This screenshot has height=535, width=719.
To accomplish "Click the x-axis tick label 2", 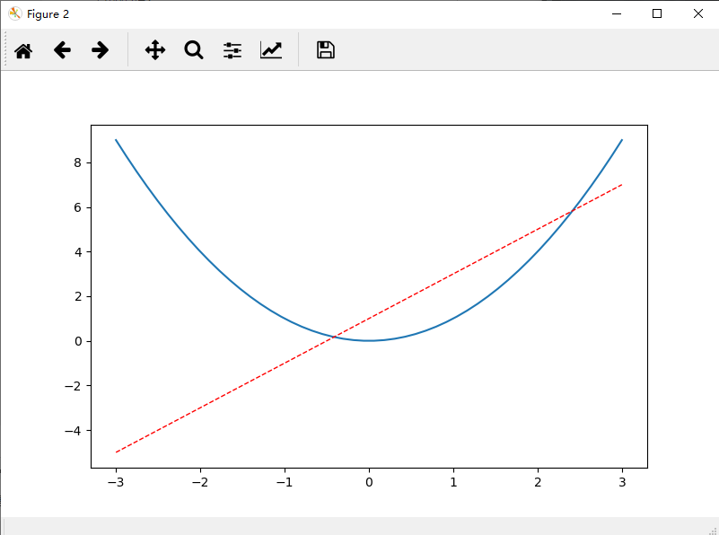I will pos(538,482).
